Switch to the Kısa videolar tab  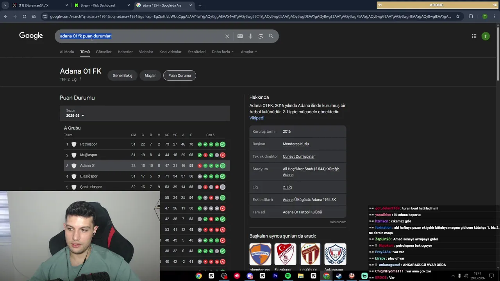(170, 52)
